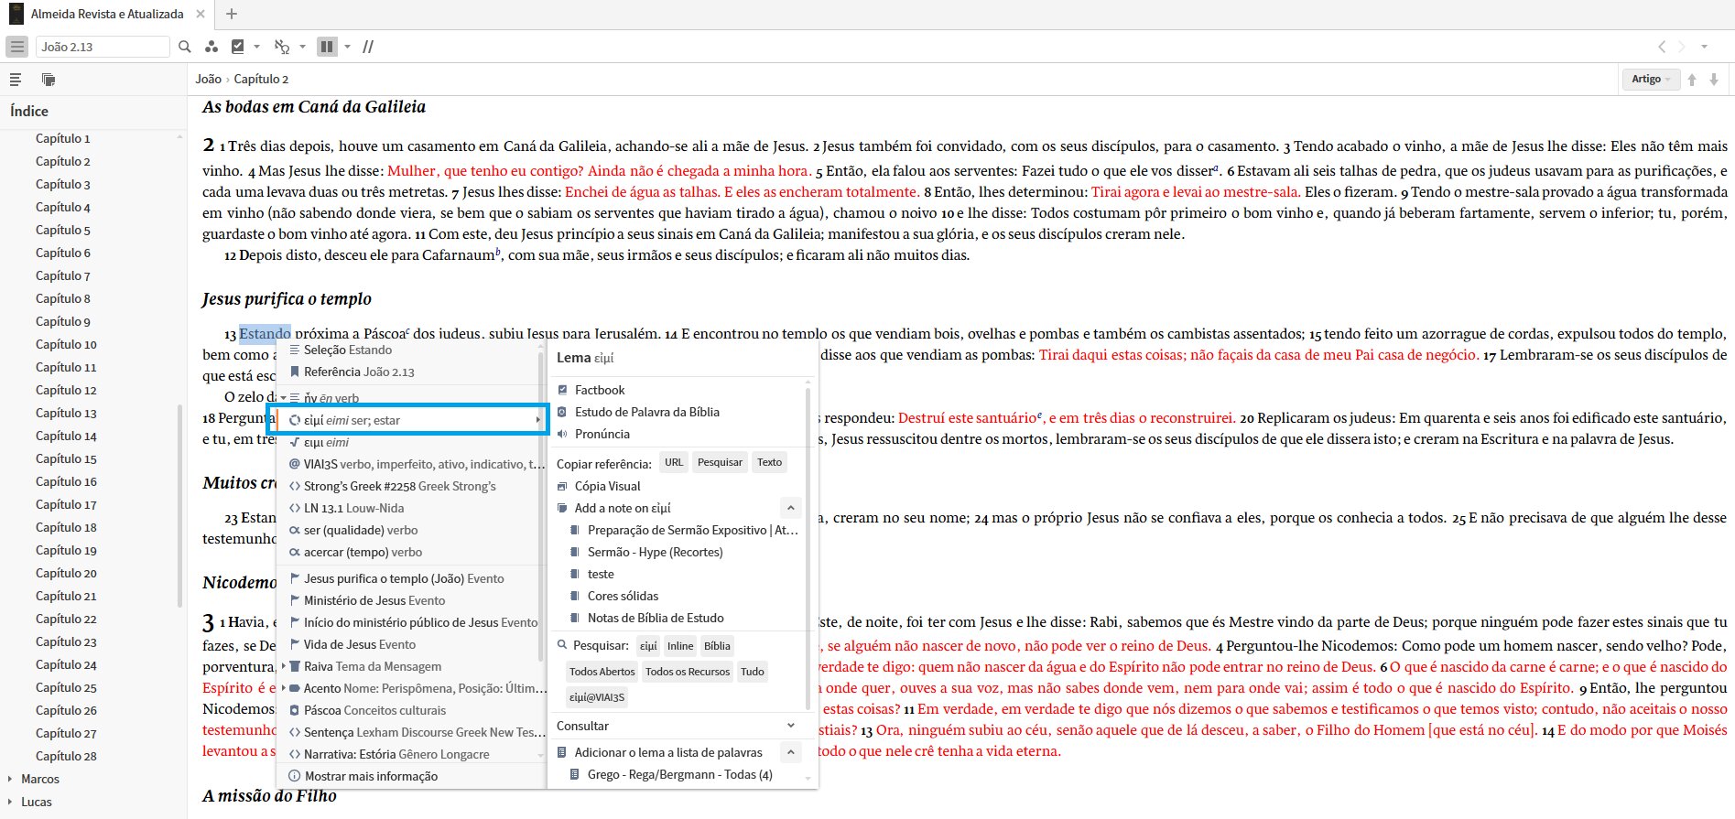Click the Capítulo 2 breadcrumb
The height and width of the screenshot is (819, 1735).
point(261,79)
